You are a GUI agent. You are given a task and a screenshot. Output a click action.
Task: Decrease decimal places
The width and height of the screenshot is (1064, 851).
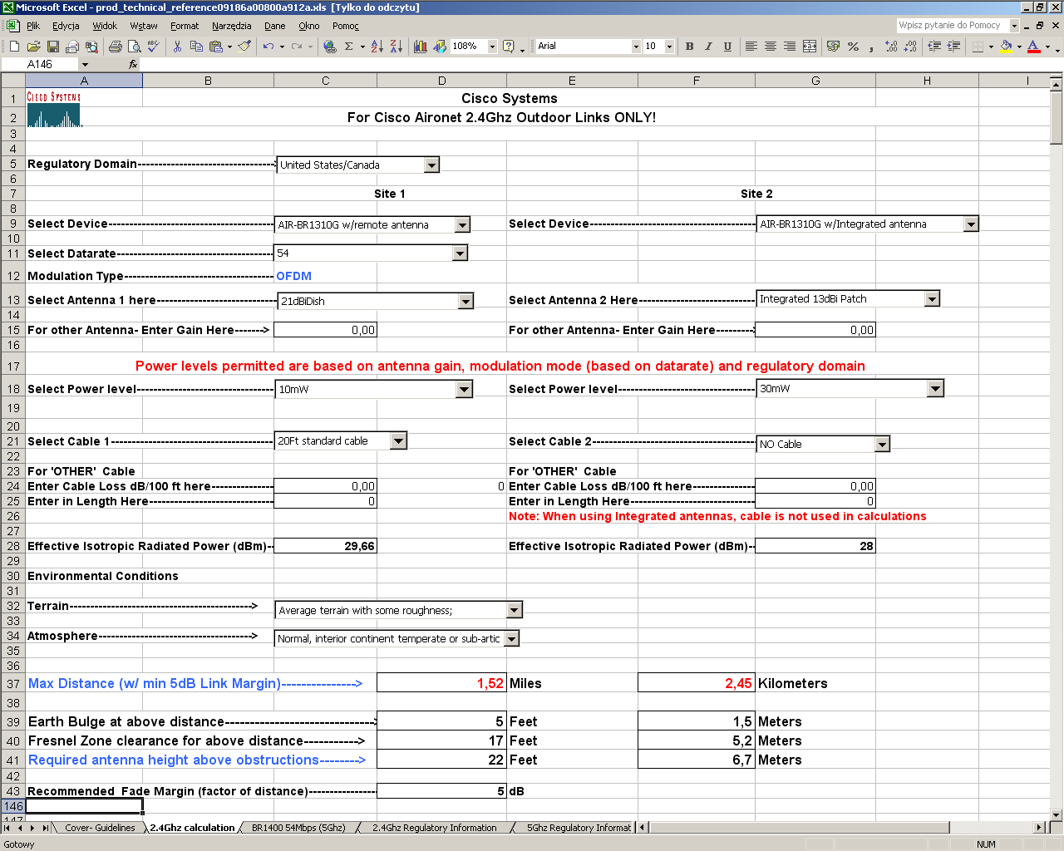(x=910, y=47)
